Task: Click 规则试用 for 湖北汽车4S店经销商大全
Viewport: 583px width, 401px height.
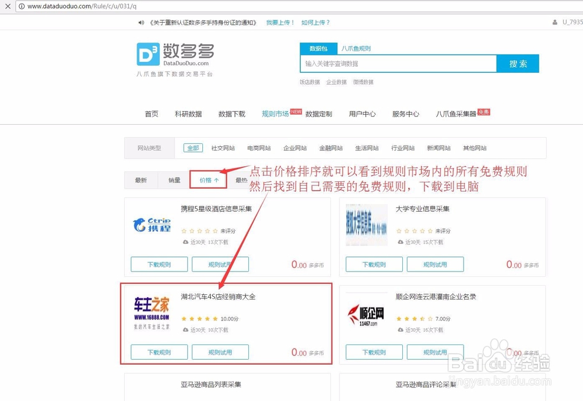Action: coord(220,352)
